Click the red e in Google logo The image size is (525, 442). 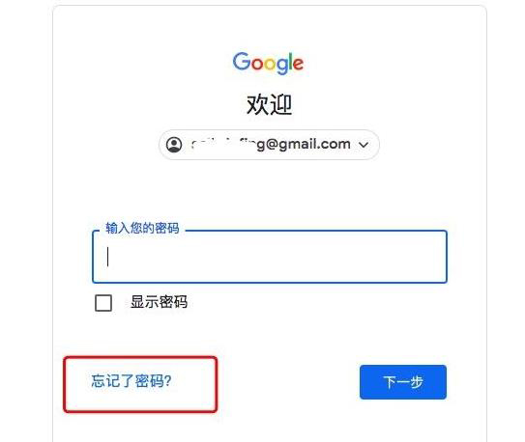(x=298, y=64)
